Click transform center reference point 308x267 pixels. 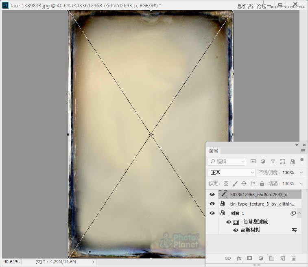pyautogui.click(x=151, y=134)
